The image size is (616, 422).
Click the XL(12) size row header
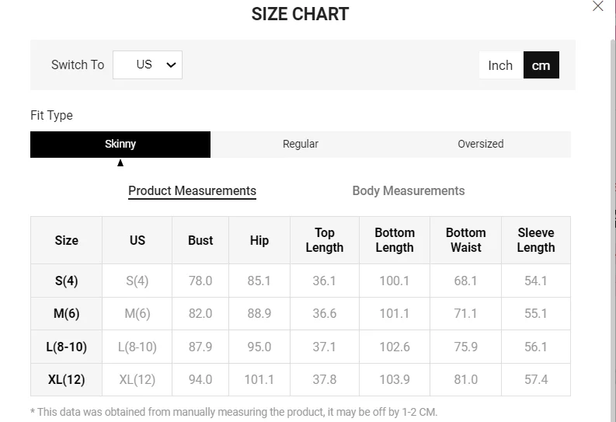(67, 380)
